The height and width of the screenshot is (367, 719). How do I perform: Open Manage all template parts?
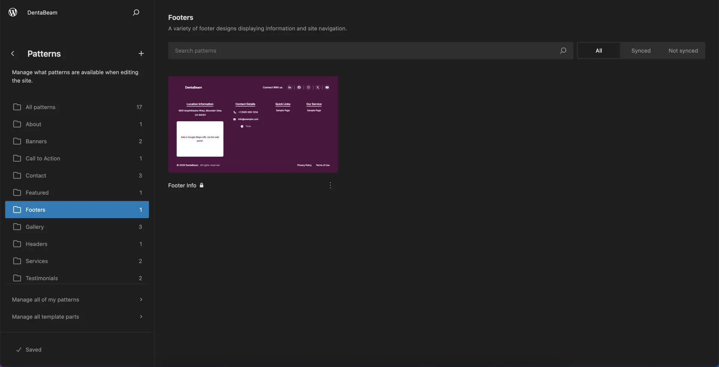pyautogui.click(x=77, y=317)
